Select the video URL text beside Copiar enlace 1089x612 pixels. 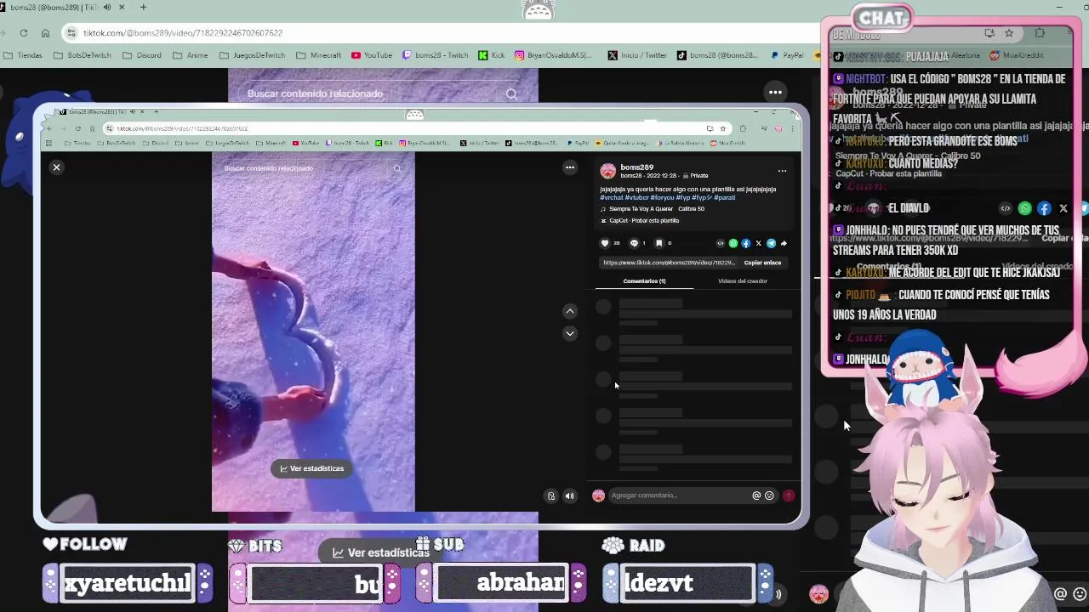pos(669,263)
